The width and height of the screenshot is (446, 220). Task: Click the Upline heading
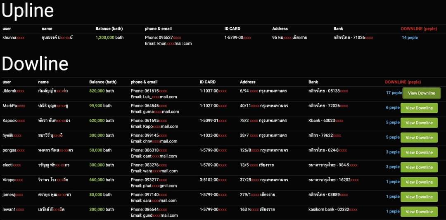coord(28,11)
